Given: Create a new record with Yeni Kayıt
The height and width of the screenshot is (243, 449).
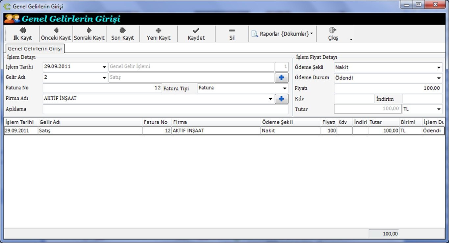Looking at the screenshot, I should [159, 34].
